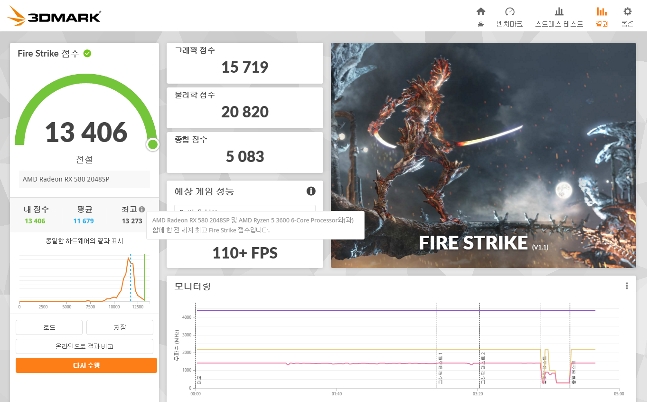
Task: Click the green 13 406 under 내 점수
Action: point(35,221)
